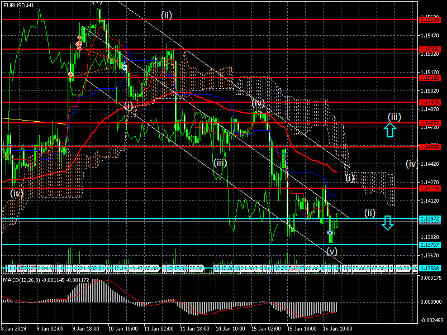Click the topmost red sell arrow marker
Image resolution: width=447 pixels, height=335 pixels.
(x=79, y=38)
